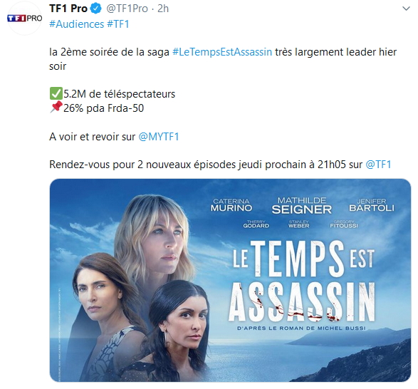Click the Jenifer Bartoli name on poster

(371, 205)
